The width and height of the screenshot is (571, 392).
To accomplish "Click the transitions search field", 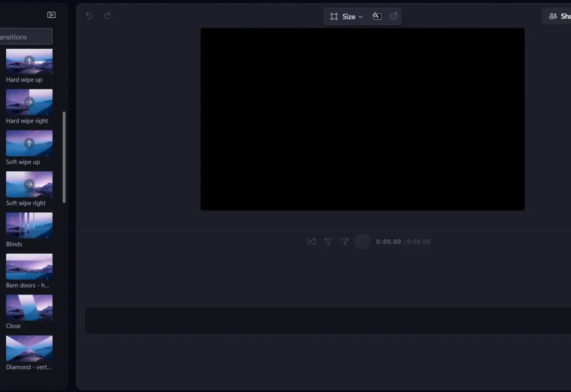I will 26,37.
